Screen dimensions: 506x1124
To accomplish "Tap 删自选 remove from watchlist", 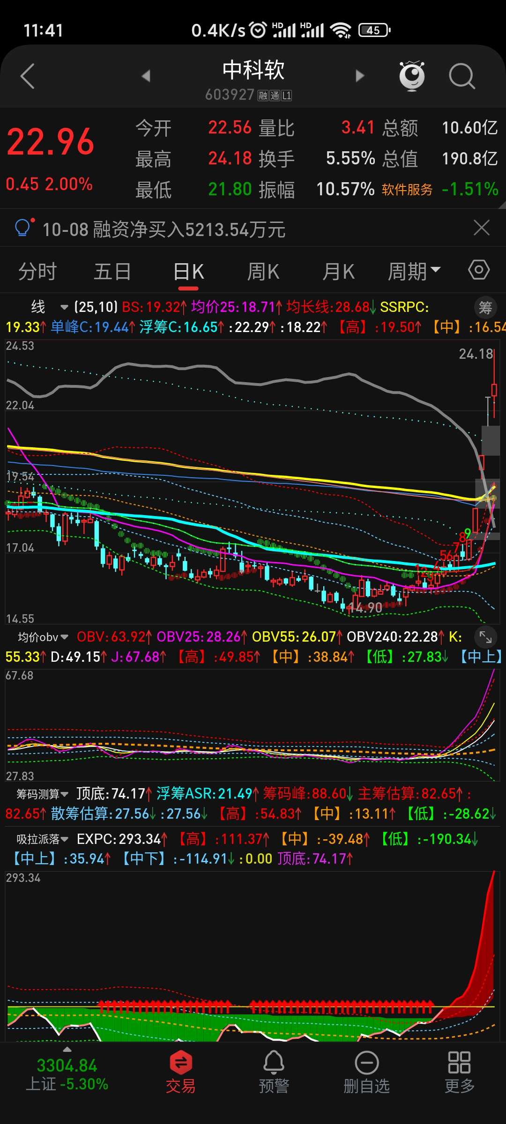I will click(x=366, y=1072).
